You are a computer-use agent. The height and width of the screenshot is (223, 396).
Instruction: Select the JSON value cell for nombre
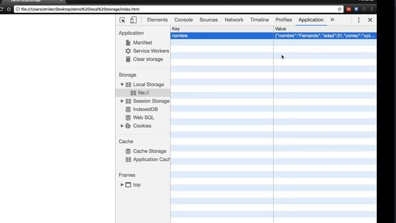325,36
